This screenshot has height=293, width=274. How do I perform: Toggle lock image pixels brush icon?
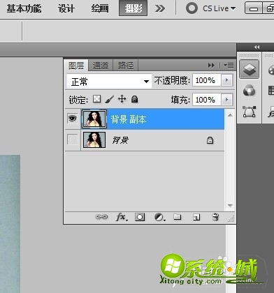pos(109,99)
